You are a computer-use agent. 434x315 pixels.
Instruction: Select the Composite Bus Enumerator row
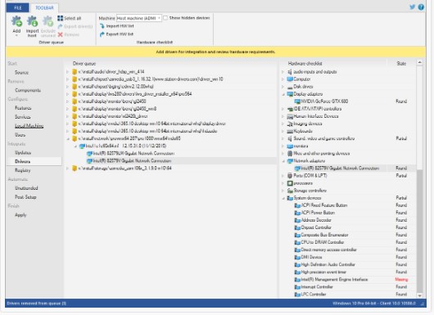point(348,235)
